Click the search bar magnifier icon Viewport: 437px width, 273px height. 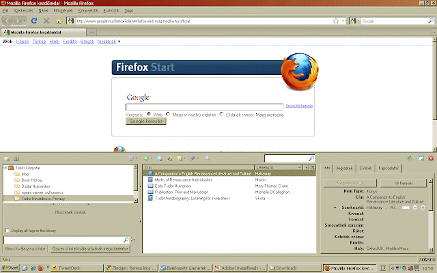tap(431, 21)
